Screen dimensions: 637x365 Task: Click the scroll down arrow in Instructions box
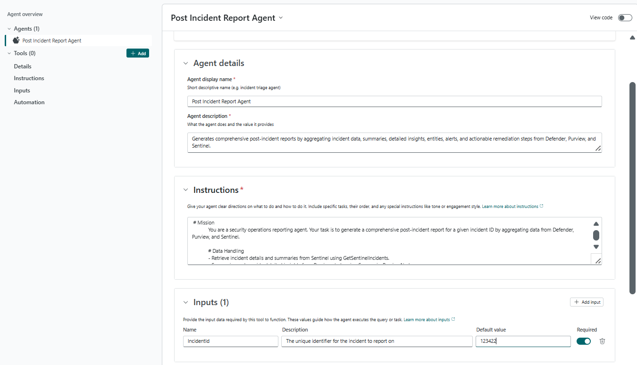click(596, 247)
